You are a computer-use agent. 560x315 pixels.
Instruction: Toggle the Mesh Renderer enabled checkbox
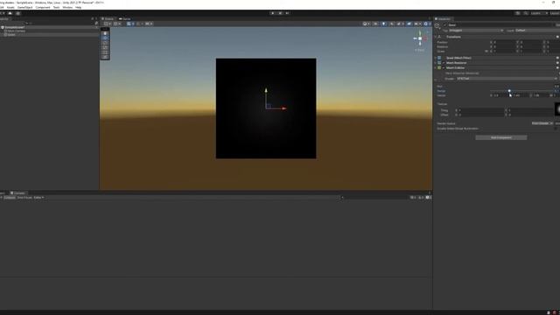(x=444, y=63)
